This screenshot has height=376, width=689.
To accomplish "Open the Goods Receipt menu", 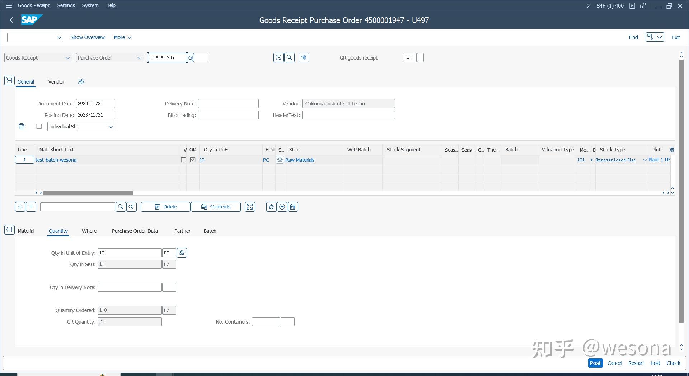I will click(x=34, y=5).
